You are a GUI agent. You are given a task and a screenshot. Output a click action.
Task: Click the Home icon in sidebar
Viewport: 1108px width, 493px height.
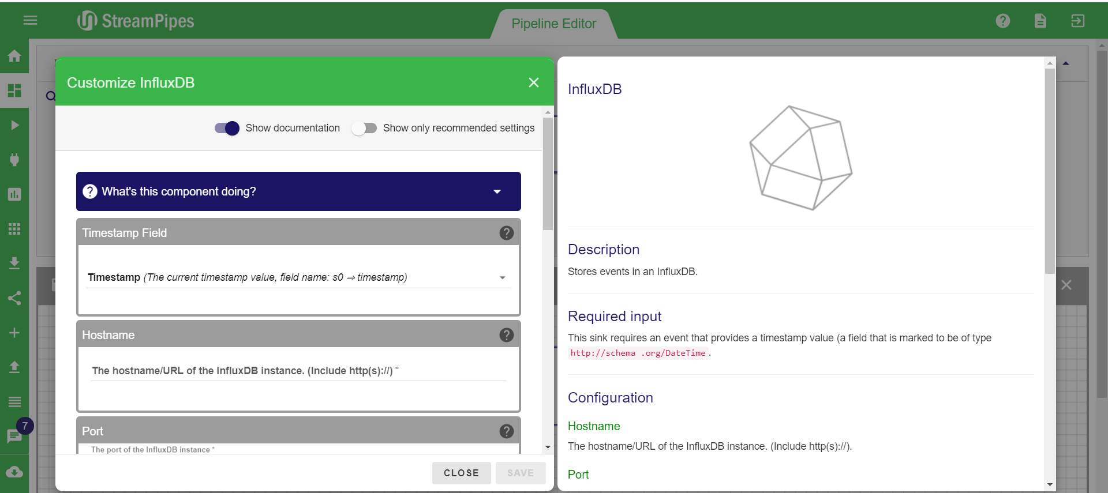(x=14, y=56)
